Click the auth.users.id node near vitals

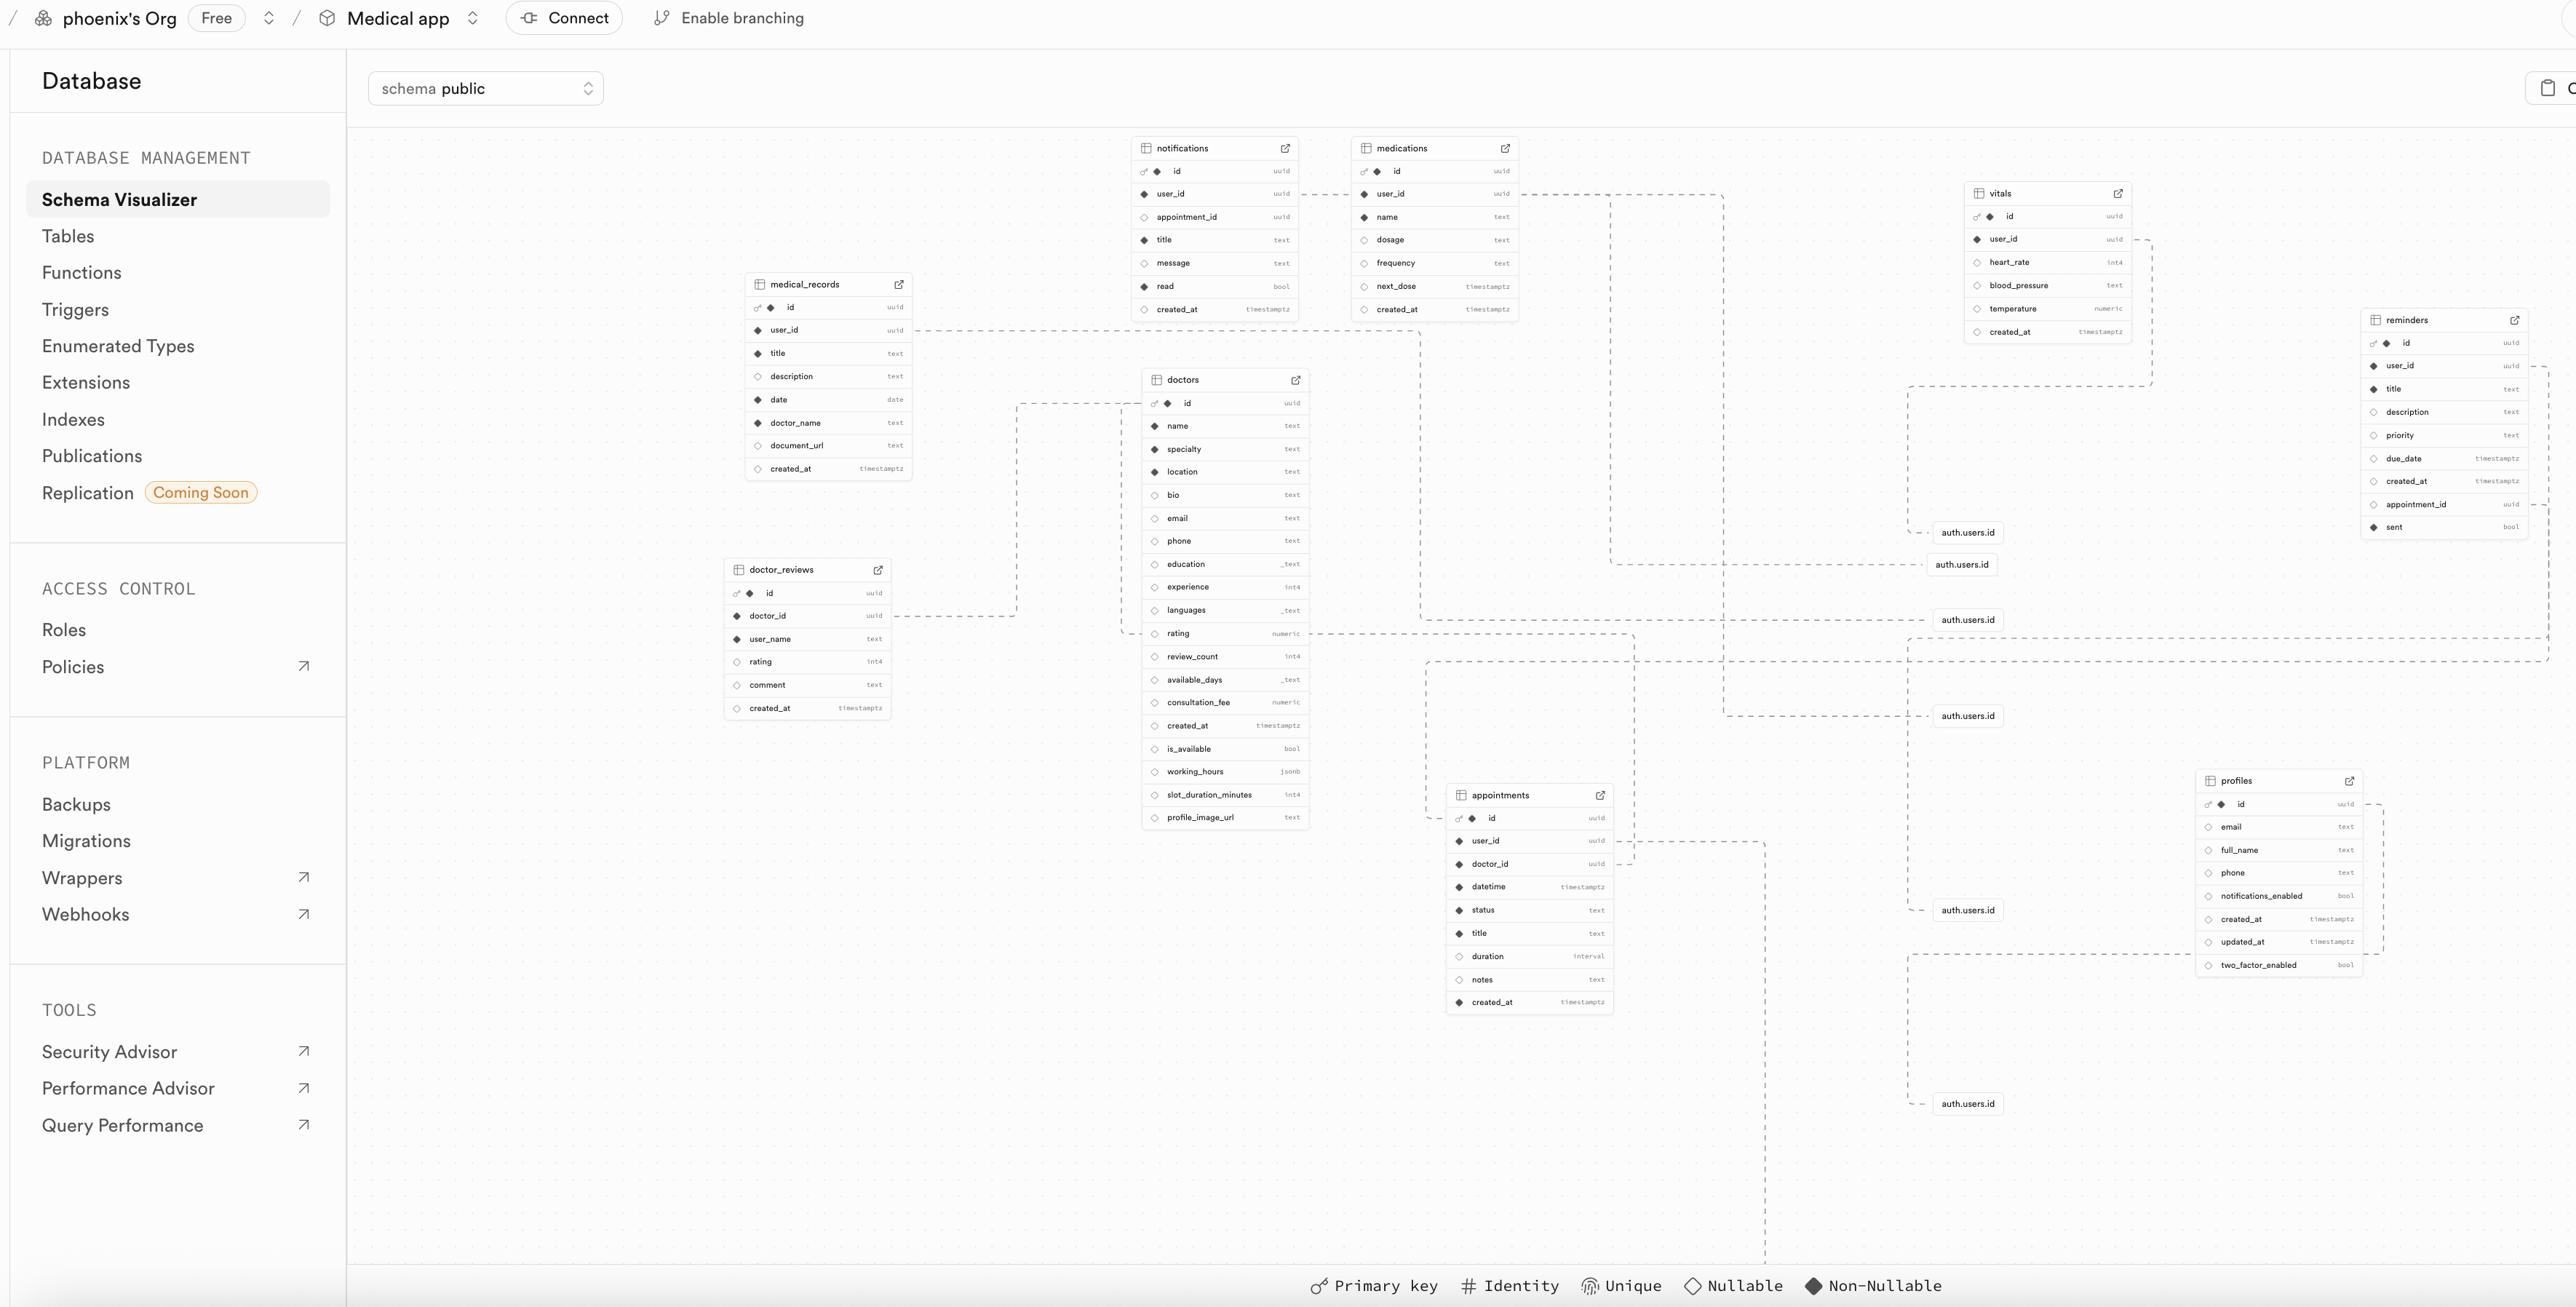[x=1967, y=532]
